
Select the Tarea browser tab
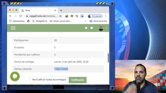point(39,10)
